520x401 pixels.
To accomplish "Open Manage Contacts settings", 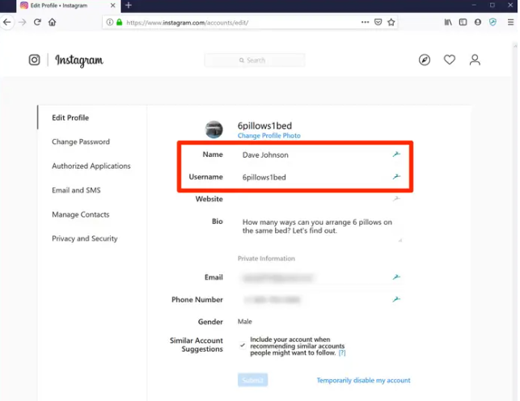I will click(81, 214).
